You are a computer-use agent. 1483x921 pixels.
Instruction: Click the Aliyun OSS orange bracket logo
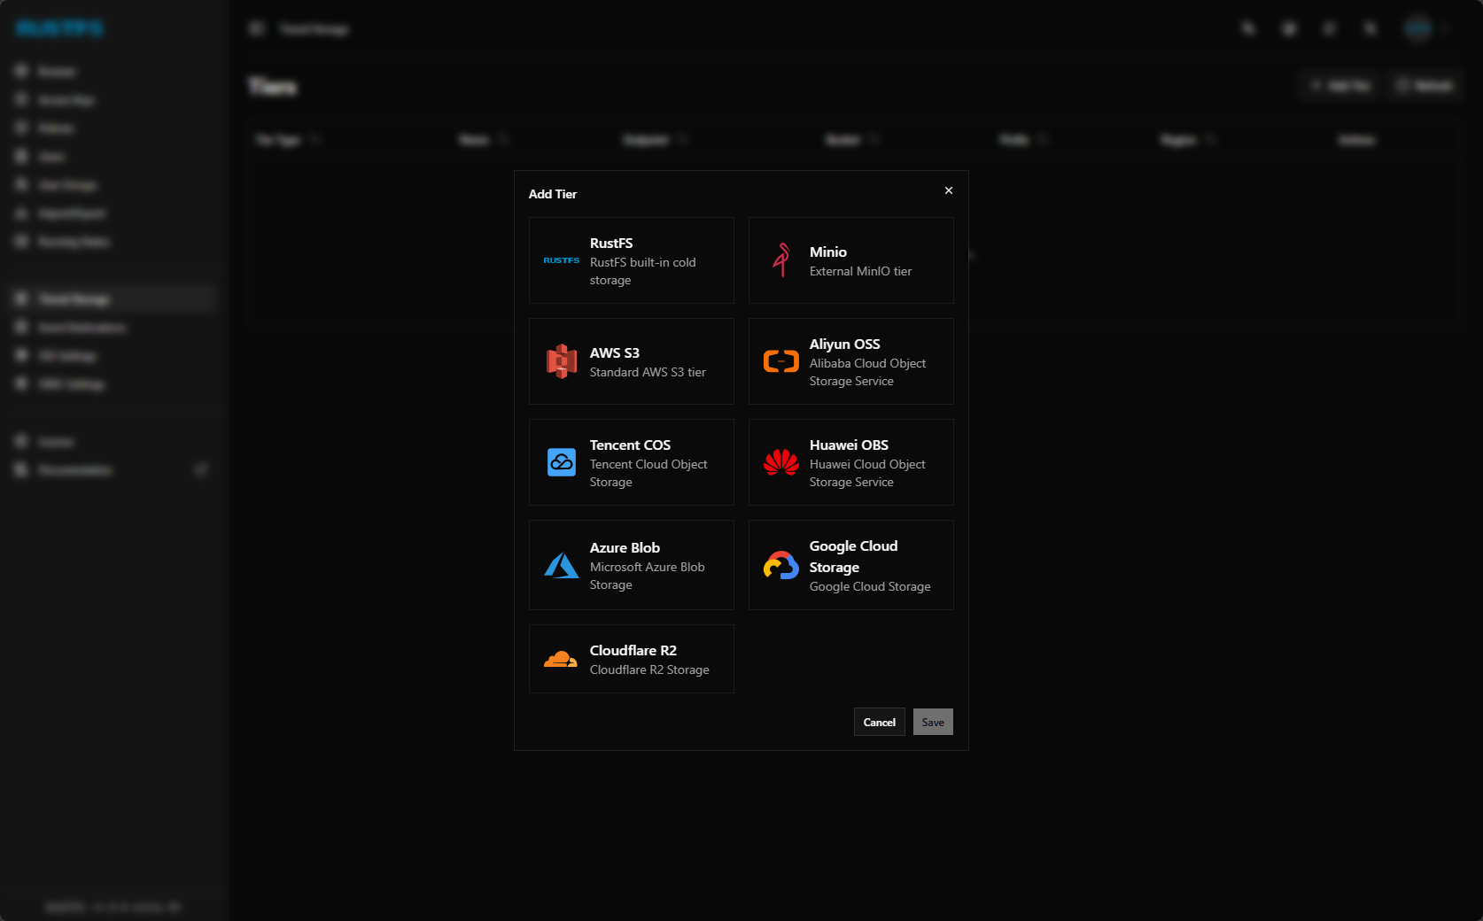click(781, 361)
